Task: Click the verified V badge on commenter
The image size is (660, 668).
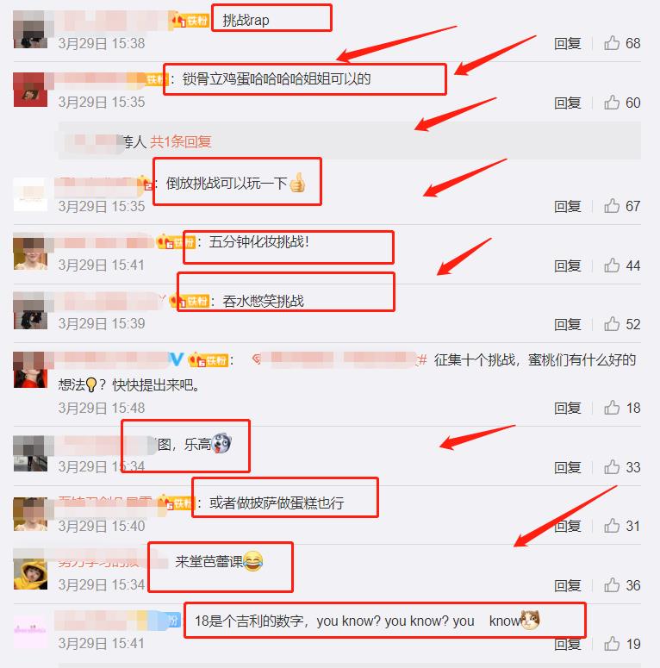Action: click(x=176, y=359)
